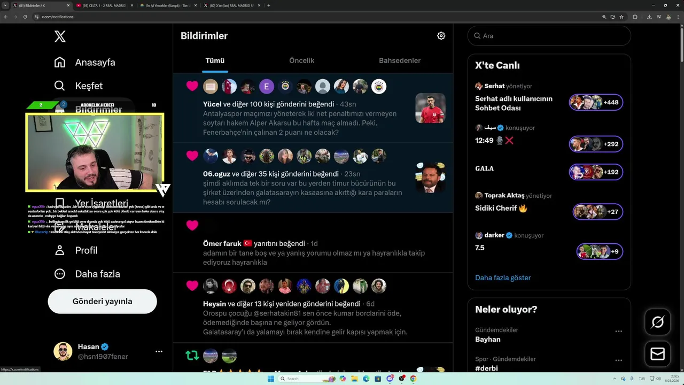This screenshot has width=684, height=385.
Task: Open more options for #derbi trend
Action: pos(618,360)
